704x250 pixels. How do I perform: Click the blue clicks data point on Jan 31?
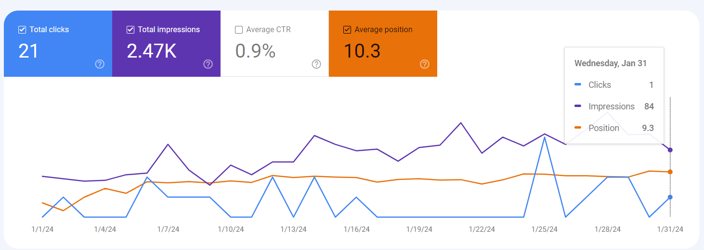click(670, 197)
